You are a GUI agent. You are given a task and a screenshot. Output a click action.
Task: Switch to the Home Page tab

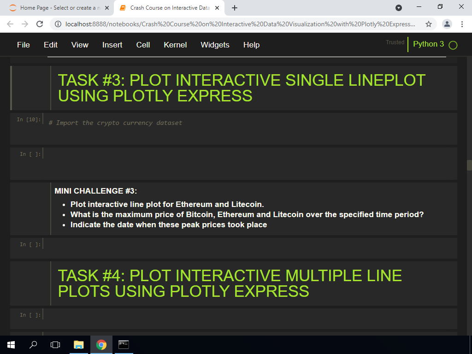pos(57,8)
